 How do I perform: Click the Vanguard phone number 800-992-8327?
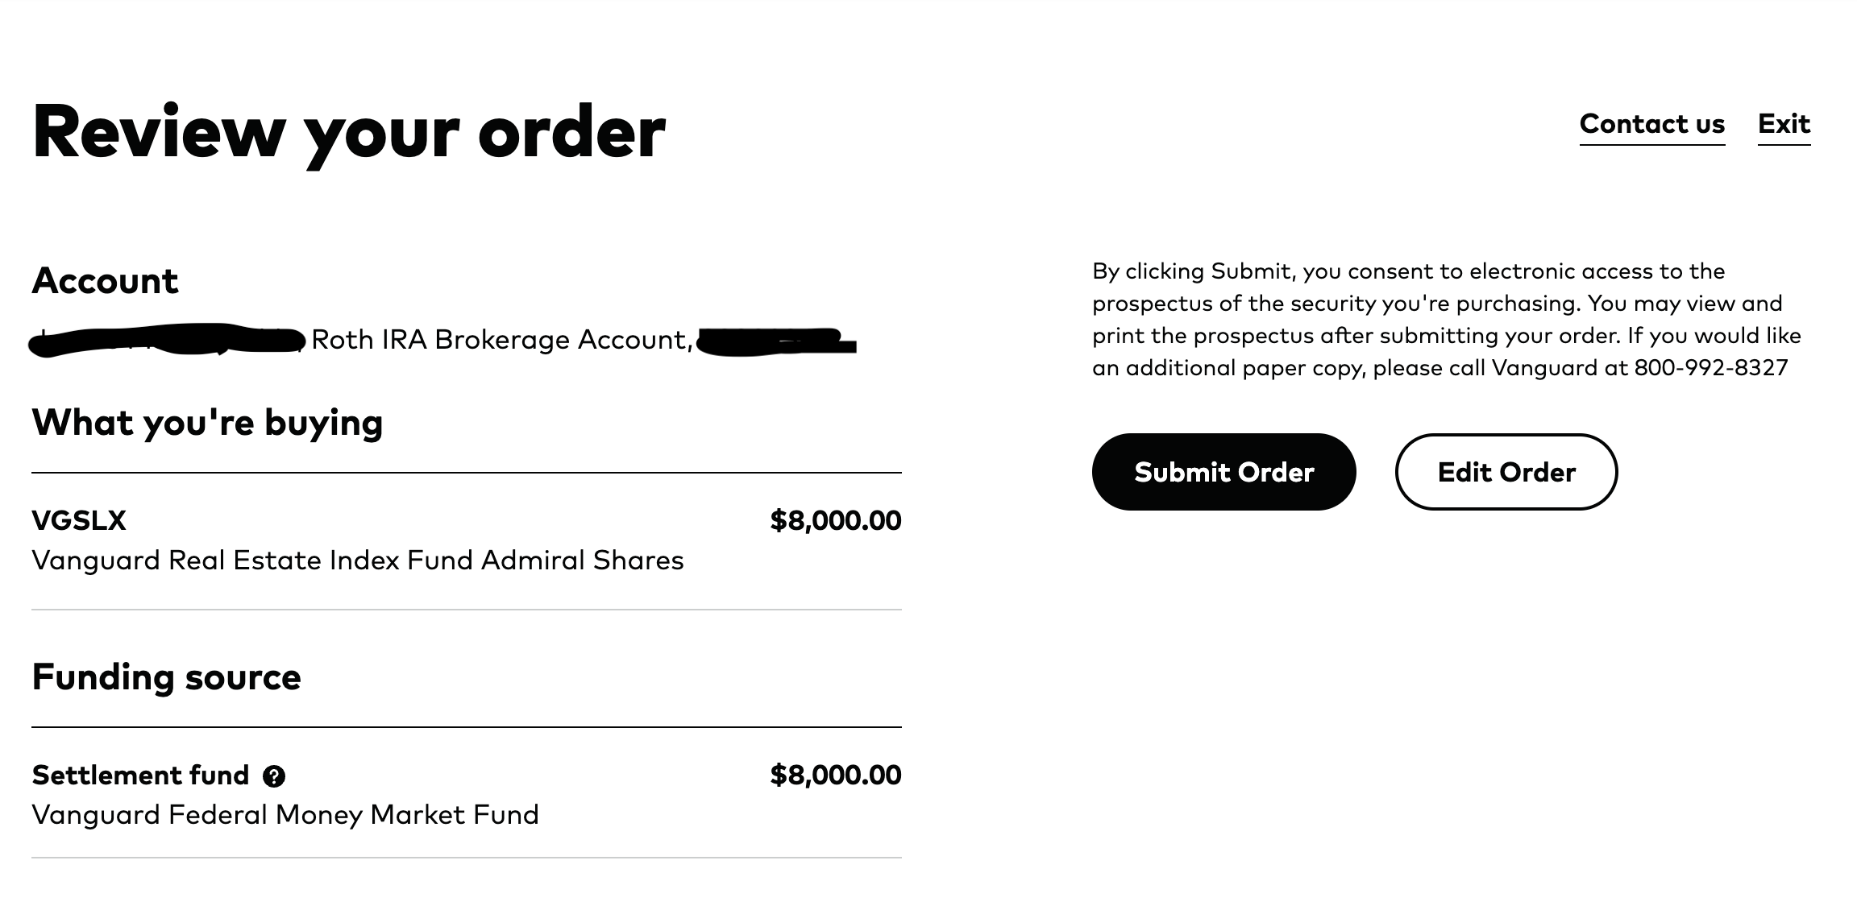click(x=1710, y=368)
